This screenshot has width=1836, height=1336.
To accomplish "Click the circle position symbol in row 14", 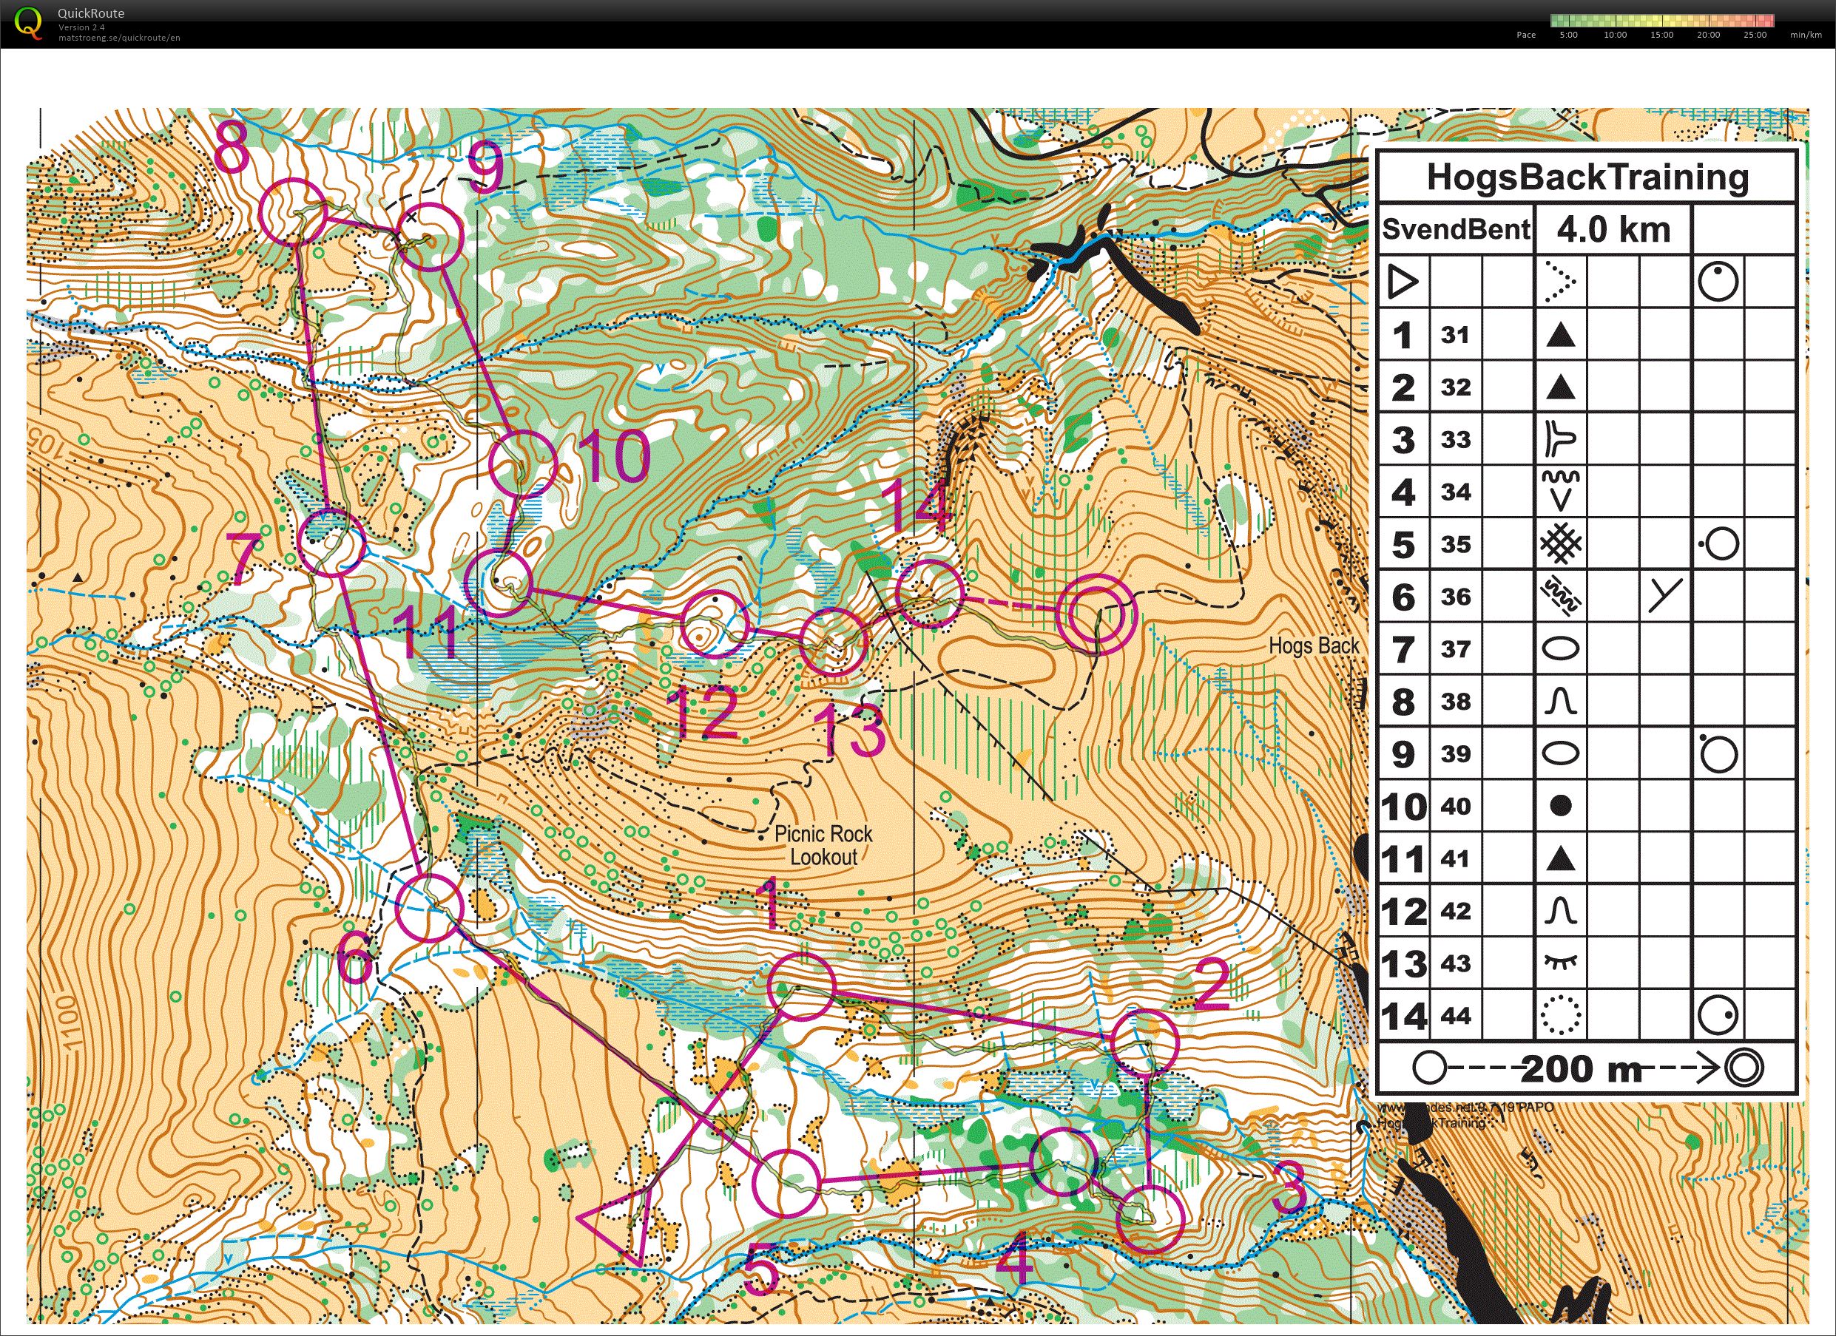I will tap(1718, 1014).
